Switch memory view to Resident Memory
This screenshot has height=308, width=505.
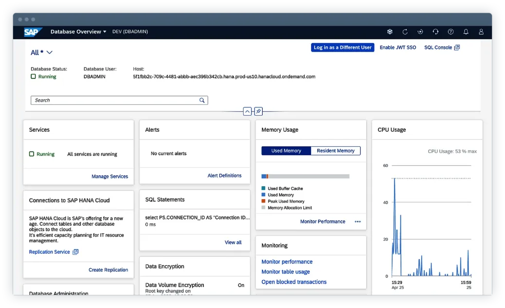[335, 151]
